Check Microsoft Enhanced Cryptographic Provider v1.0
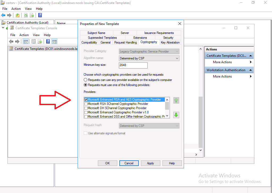The height and width of the screenshot is (193, 272). (86, 113)
